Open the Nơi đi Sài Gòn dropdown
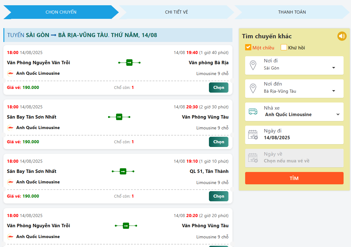This screenshot has width=351, height=247. click(294, 65)
